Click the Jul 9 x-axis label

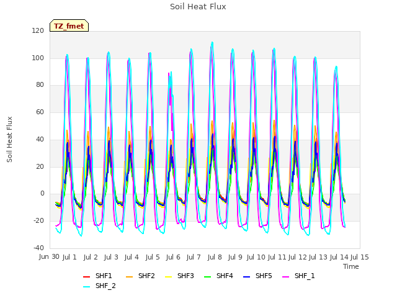coord(235,258)
